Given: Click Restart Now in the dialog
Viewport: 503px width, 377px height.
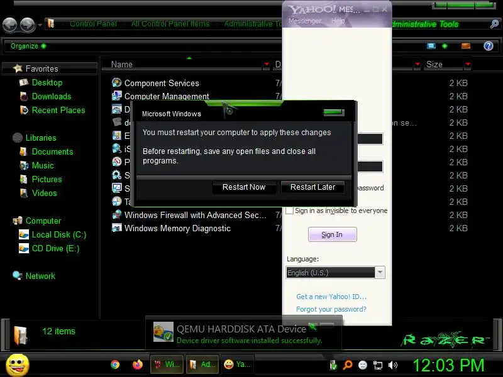Looking at the screenshot, I should point(244,187).
